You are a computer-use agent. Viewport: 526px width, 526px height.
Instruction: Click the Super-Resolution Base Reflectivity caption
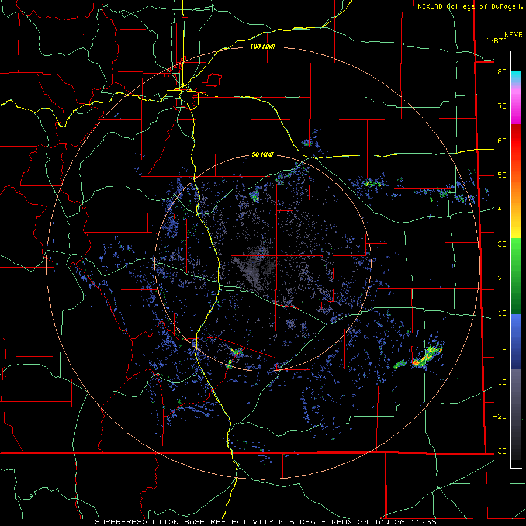266,522
